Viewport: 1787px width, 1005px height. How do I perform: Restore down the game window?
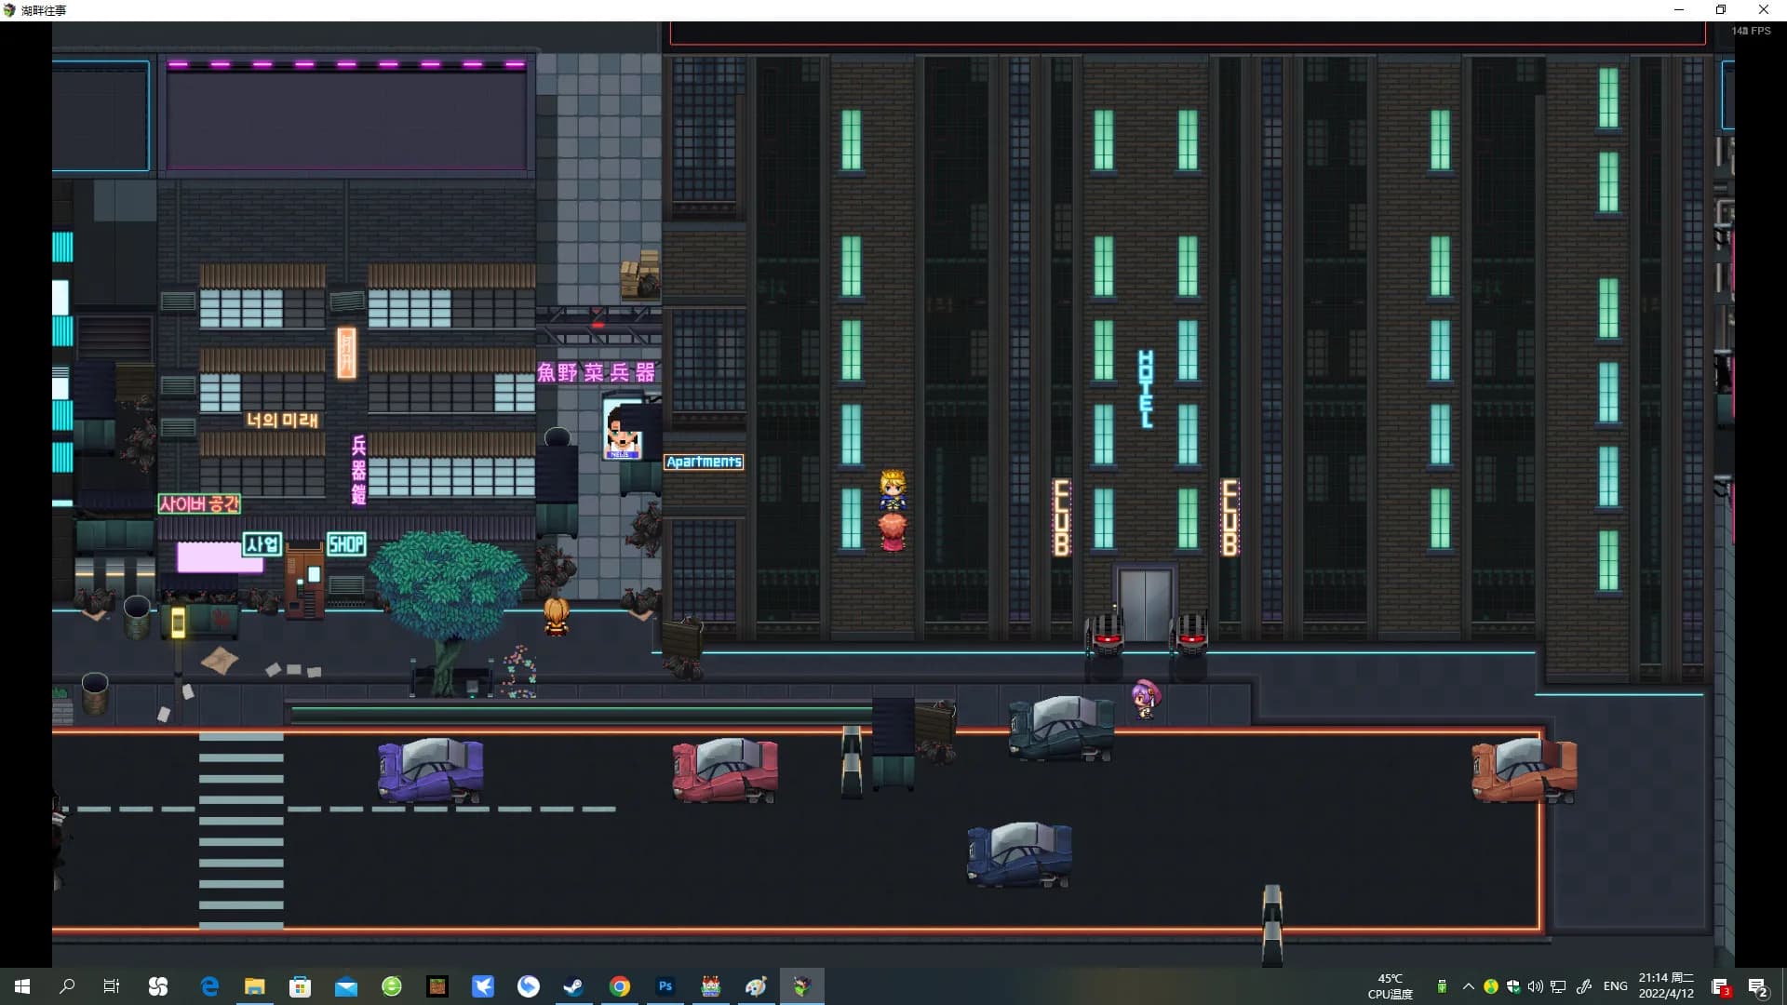tap(1721, 10)
